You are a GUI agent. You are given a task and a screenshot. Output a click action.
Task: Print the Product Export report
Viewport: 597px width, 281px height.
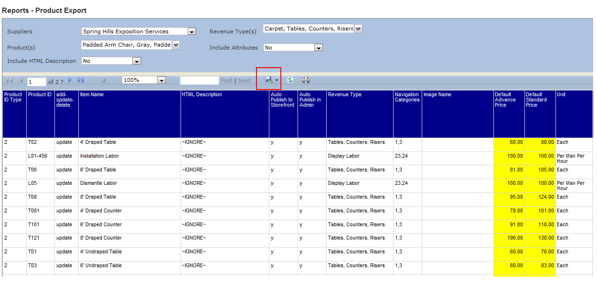tap(305, 80)
